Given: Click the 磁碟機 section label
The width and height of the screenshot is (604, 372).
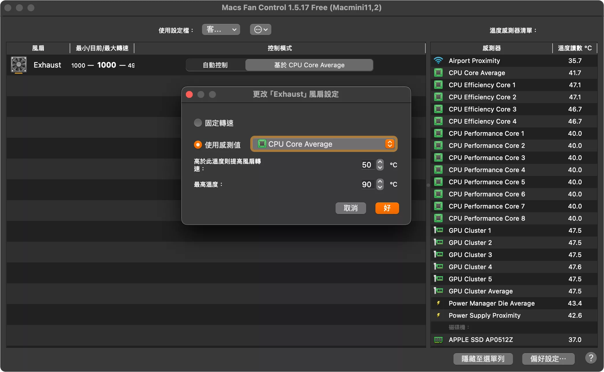Looking at the screenshot, I should click(459, 327).
